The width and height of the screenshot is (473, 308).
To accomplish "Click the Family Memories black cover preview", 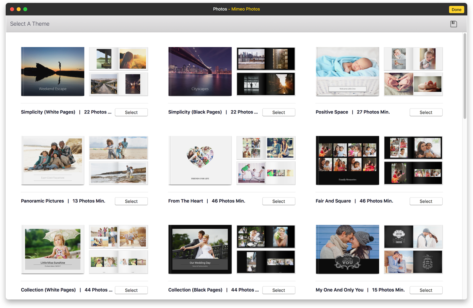I will click(347, 160).
